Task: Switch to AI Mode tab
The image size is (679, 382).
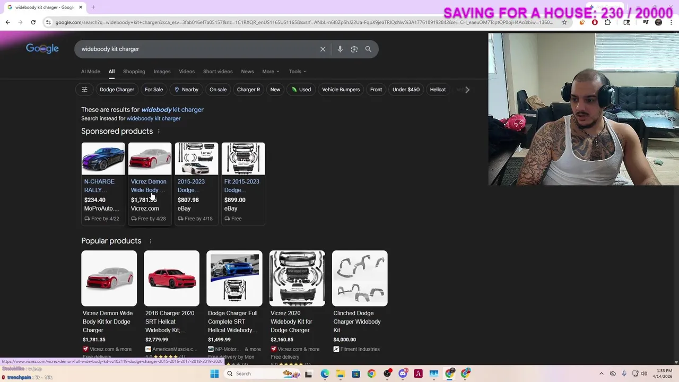Action: click(91, 72)
